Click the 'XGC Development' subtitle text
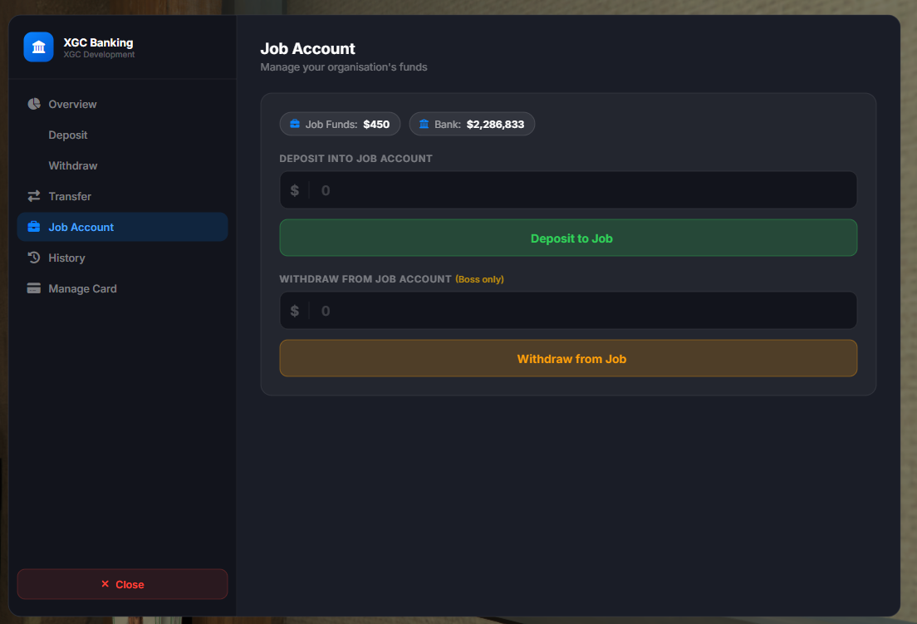This screenshot has width=917, height=624. 99,54
